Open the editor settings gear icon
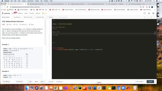162x91 pixels. [x=151, y=17]
